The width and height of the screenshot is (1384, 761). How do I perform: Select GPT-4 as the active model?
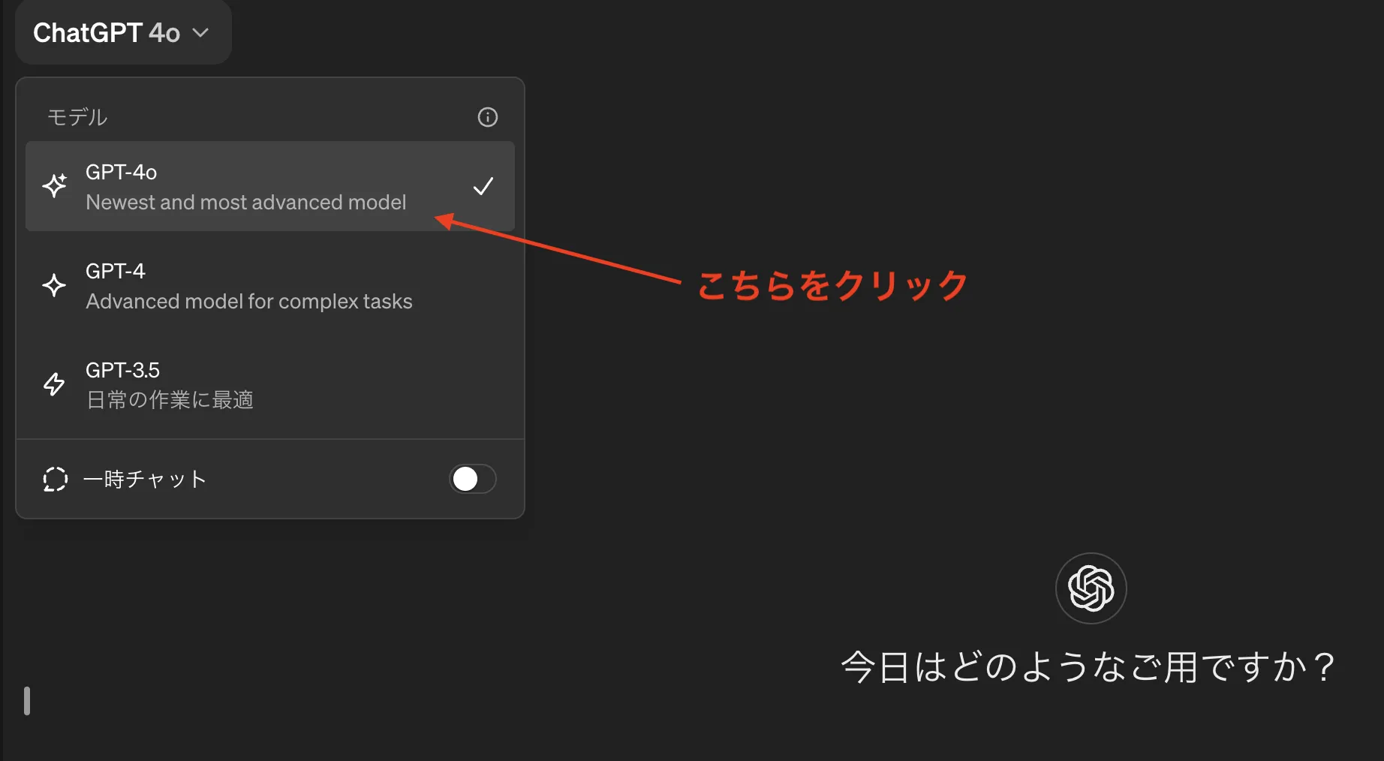248,285
